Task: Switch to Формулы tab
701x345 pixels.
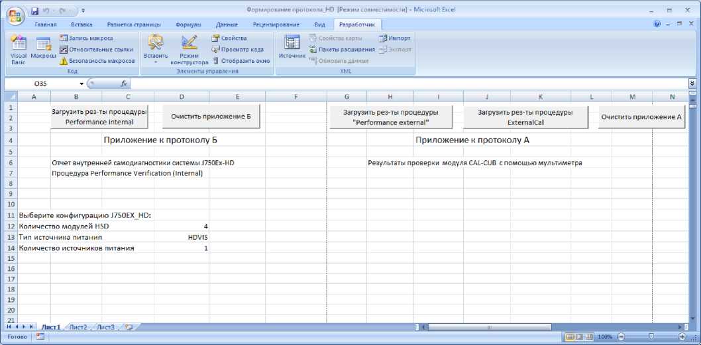Action: coord(188,25)
